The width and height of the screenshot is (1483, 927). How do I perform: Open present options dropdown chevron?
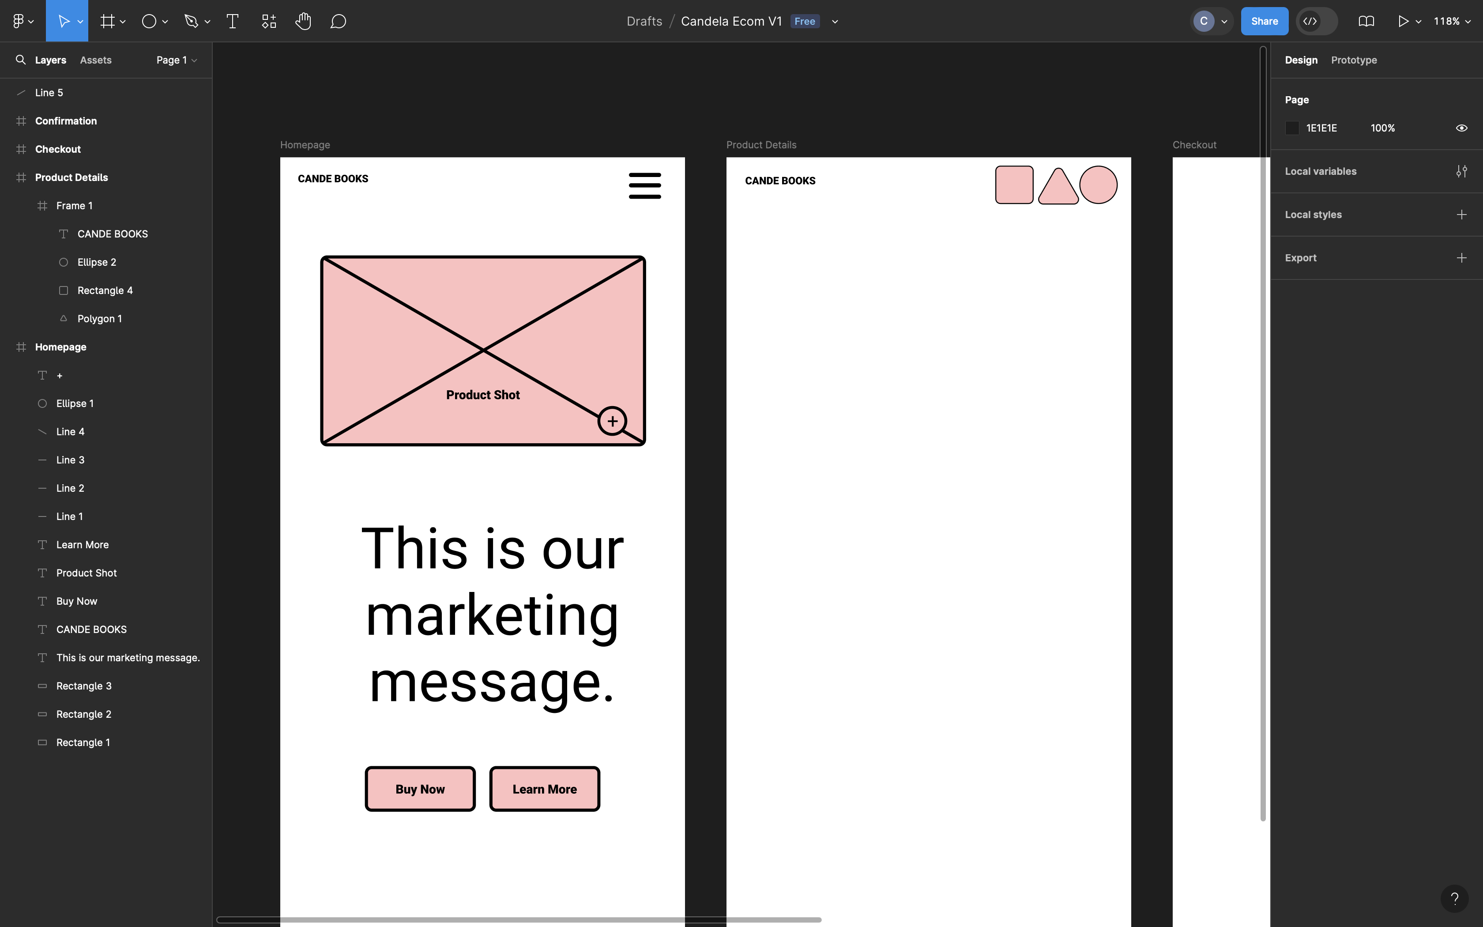(1418, 22)
